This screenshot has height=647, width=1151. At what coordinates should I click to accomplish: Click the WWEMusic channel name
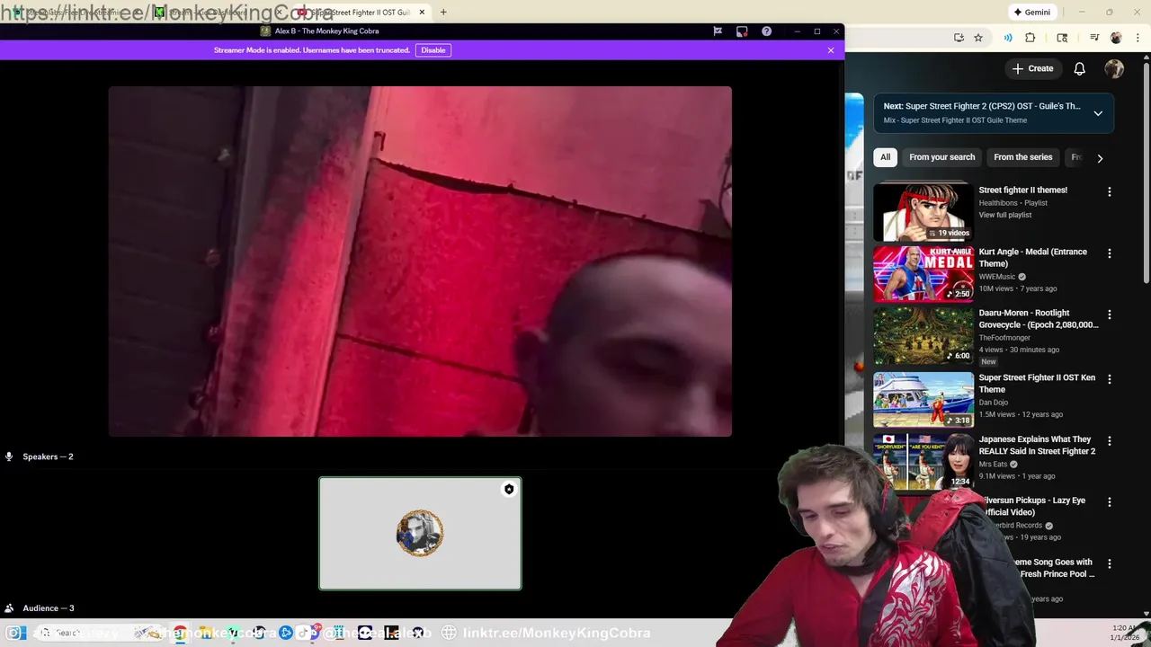[997, 277]
